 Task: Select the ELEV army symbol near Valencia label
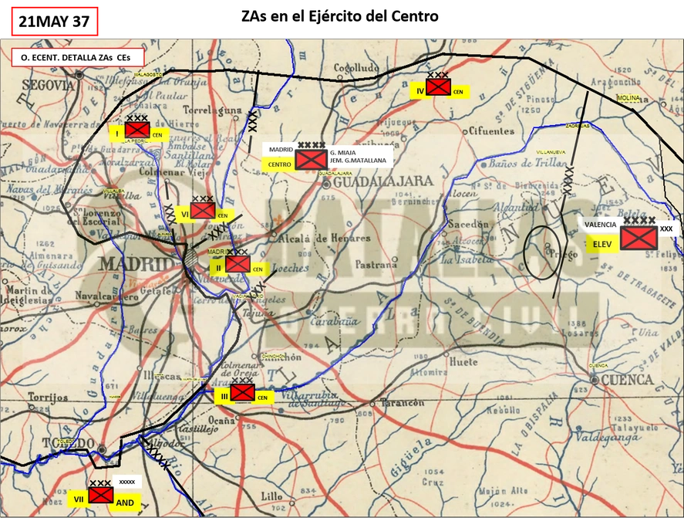[x=639, y=238]
